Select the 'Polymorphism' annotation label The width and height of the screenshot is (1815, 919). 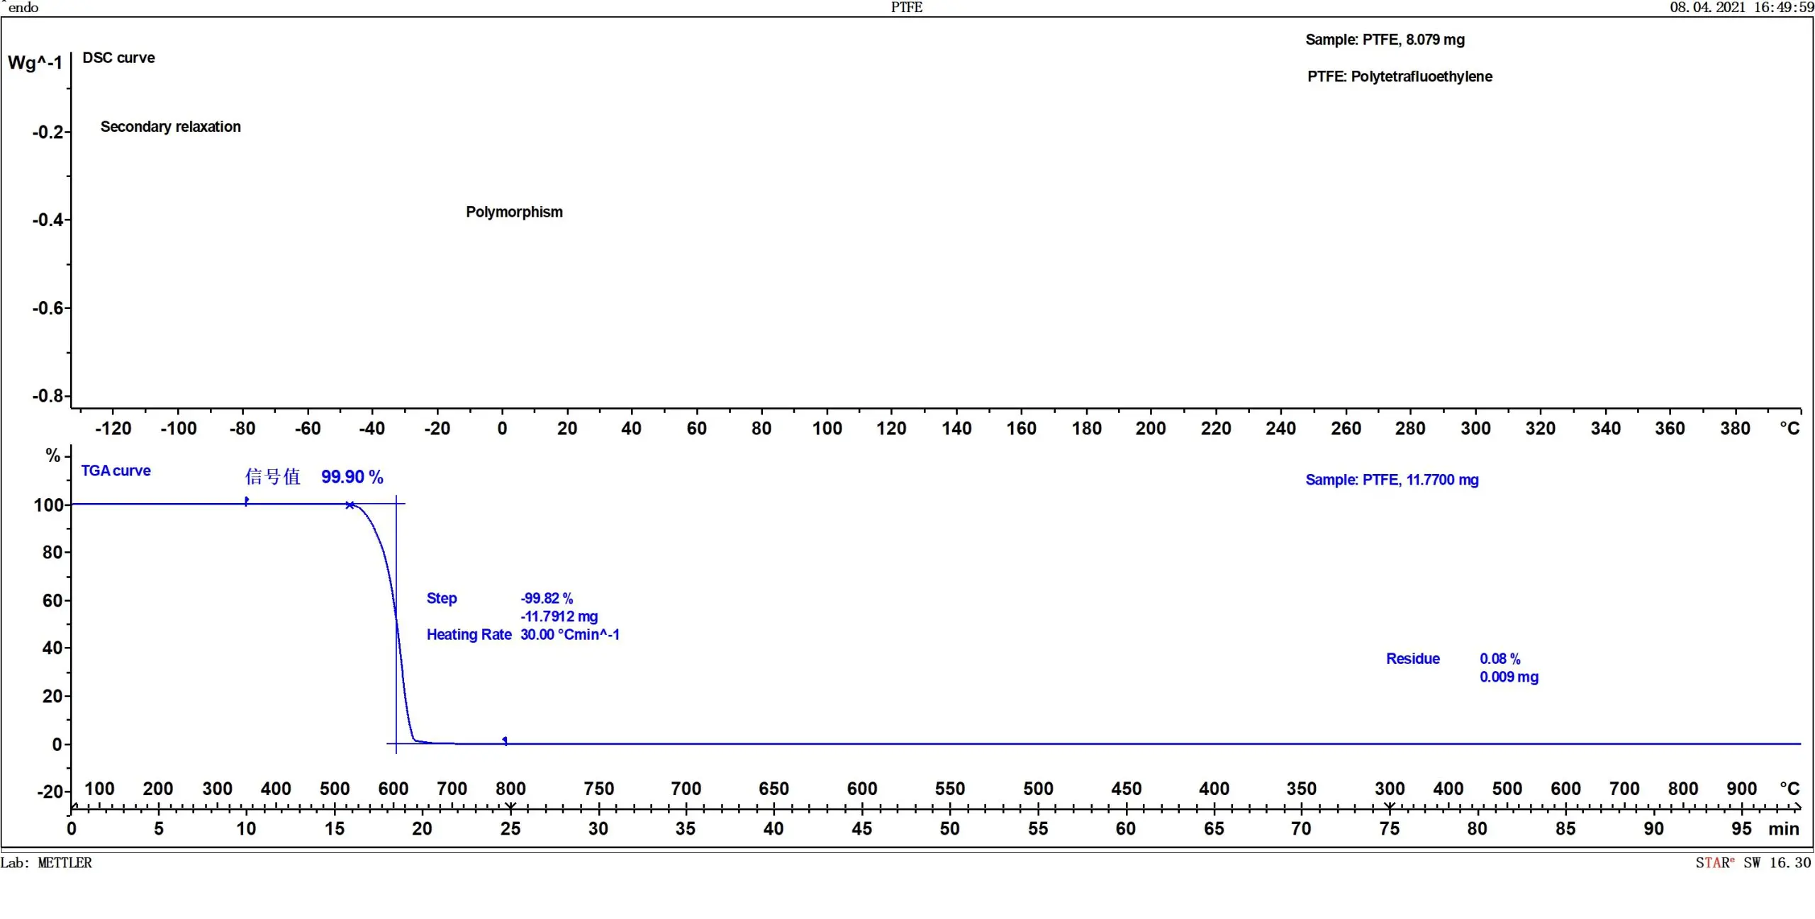coord(515,212)
